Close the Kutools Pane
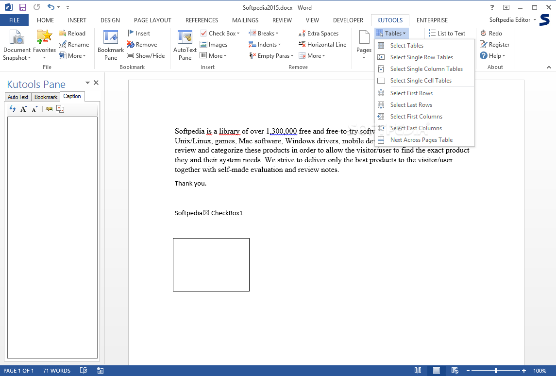 (x=96, y=83)
